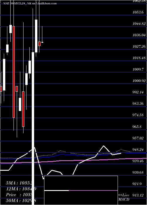The width and height of the screenshot is (147, 205).
Task: Click the 1000.92 price axis label
Action: (139, 81)
